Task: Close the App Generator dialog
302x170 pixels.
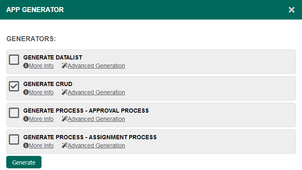Action: click(x=292, y=10)
